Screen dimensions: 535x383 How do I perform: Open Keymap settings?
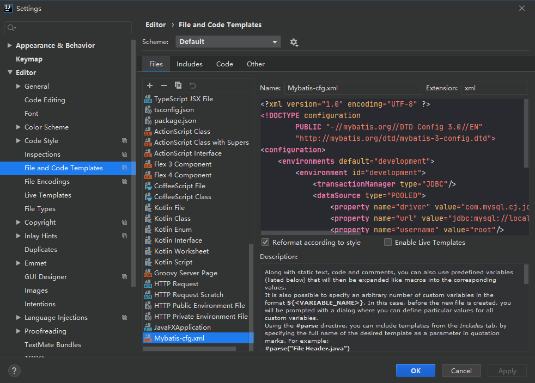click(29, 59)
